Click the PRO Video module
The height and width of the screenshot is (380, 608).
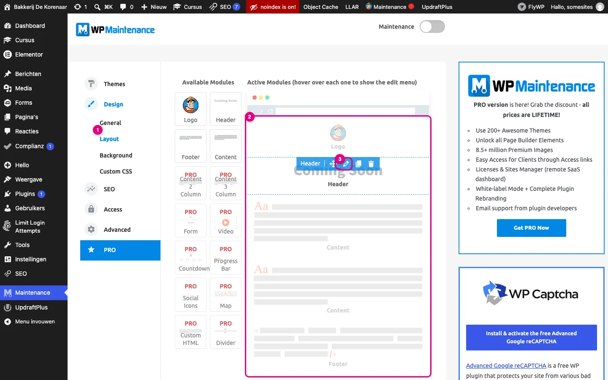(x=226, y=220)
